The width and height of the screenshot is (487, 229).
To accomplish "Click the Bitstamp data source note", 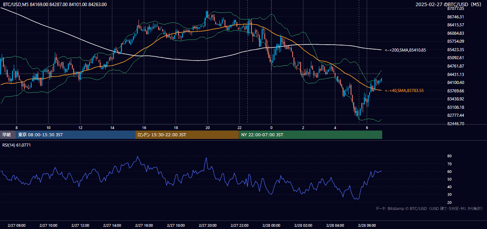I will click(429, 208).
